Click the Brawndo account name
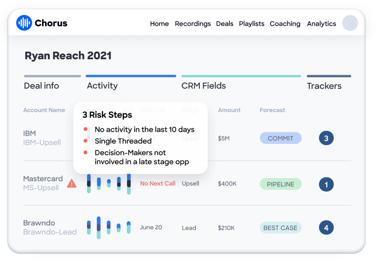Image resolution: width=379 pixels, height=274 pixels. tap(39, 223)
